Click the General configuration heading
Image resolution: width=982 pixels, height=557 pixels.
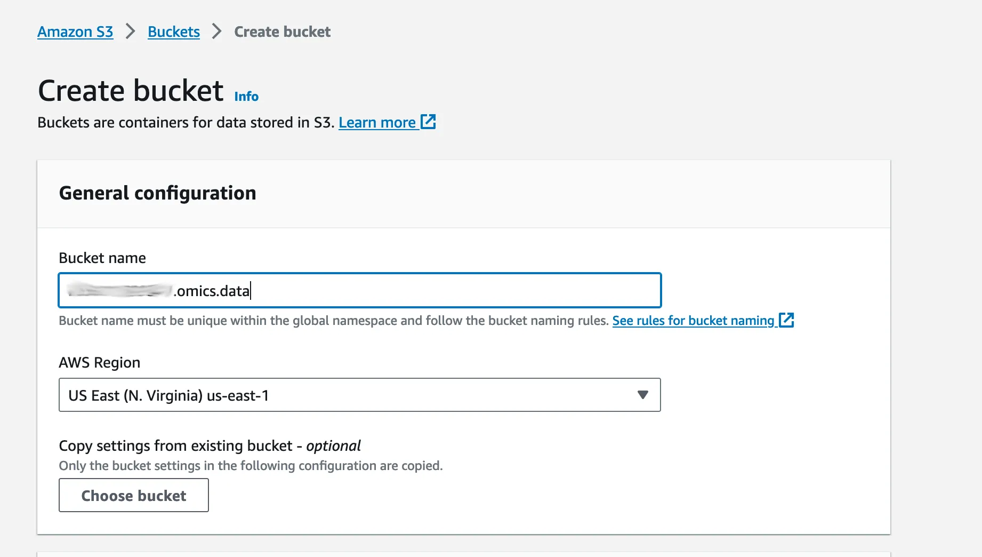[158, 193]
